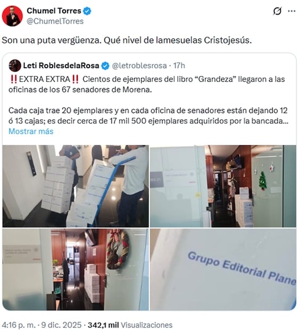Click the Grok icon at top right

point(277,11)
